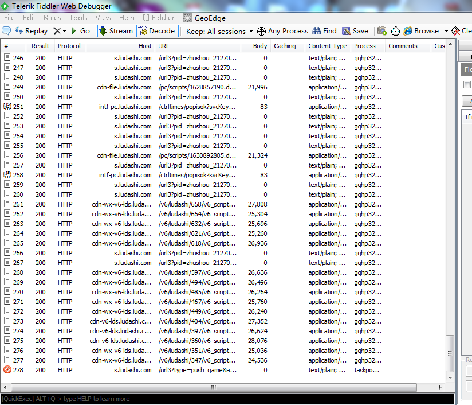Click the comment balloon icon in toolbar

[x=7, y=31]
